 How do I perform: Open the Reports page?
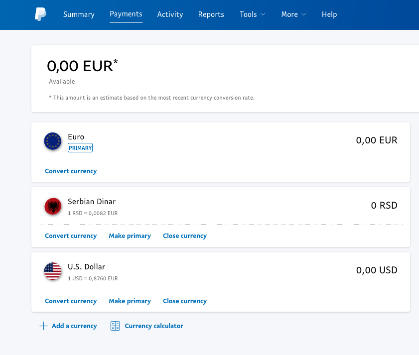point(211,14)
